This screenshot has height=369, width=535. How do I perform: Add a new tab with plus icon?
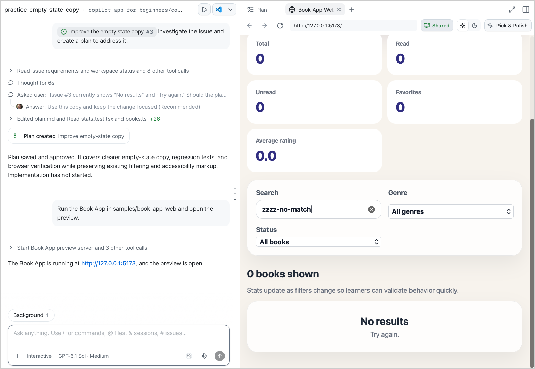click(x=352, y=10)
